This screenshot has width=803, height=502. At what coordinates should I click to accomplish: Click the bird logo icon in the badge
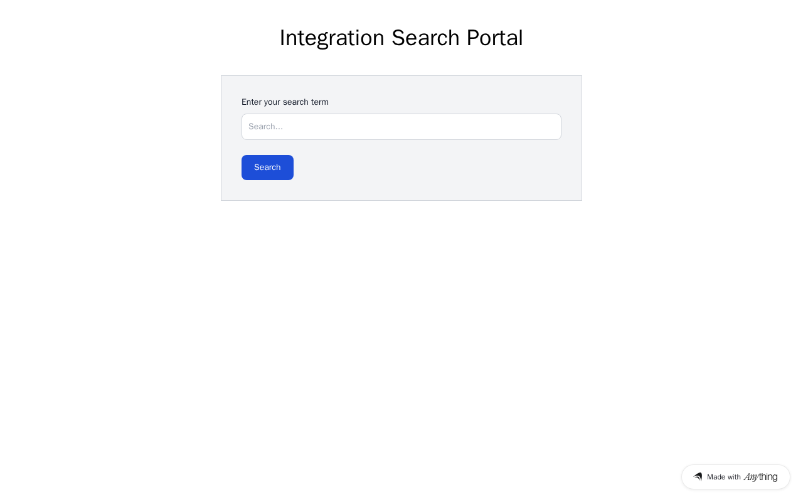pyautogui.click(x=698, y=477)
